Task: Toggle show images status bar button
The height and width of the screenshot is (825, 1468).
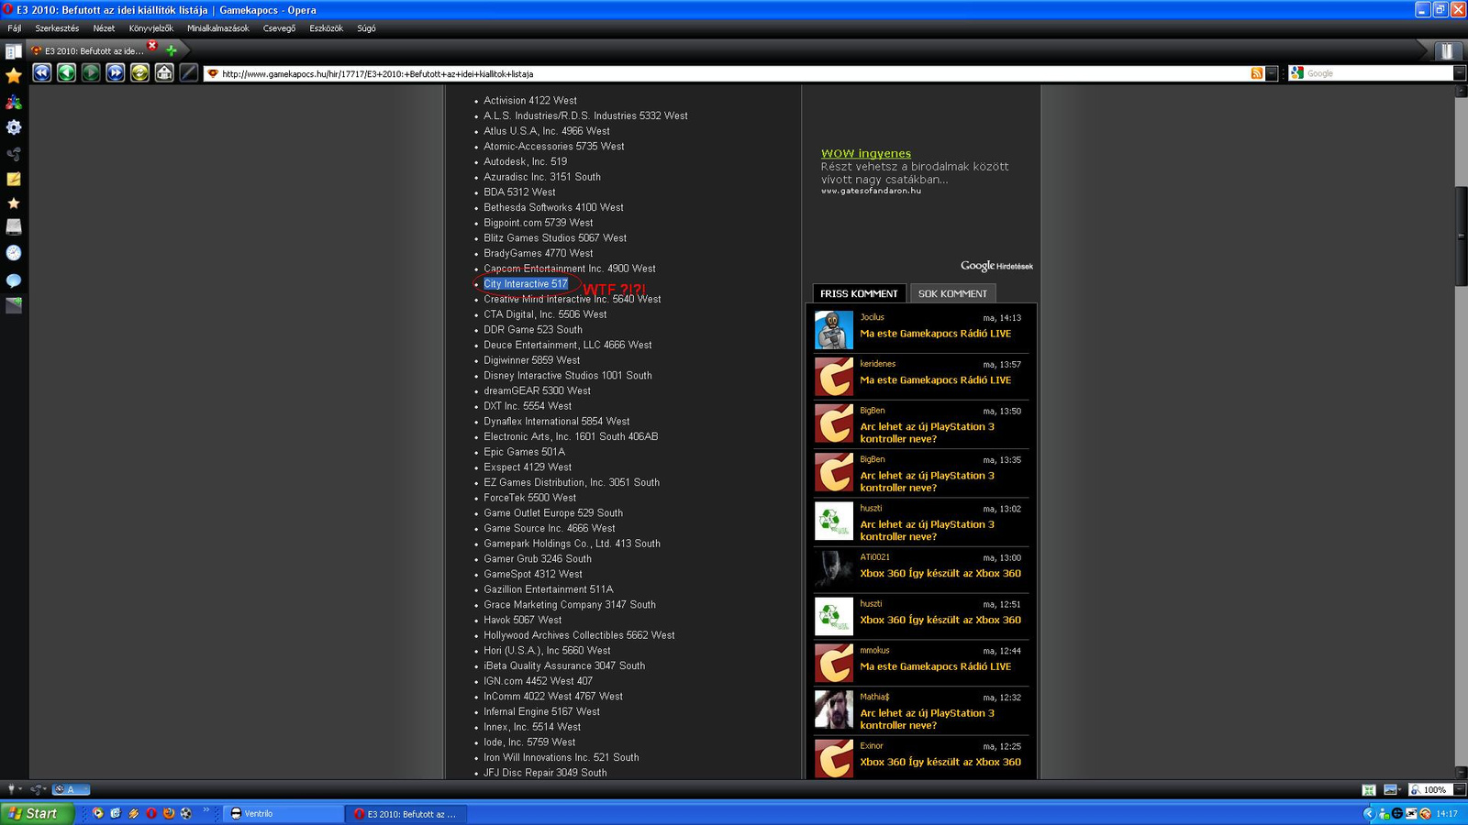Action: click(x=1391, y=789)
